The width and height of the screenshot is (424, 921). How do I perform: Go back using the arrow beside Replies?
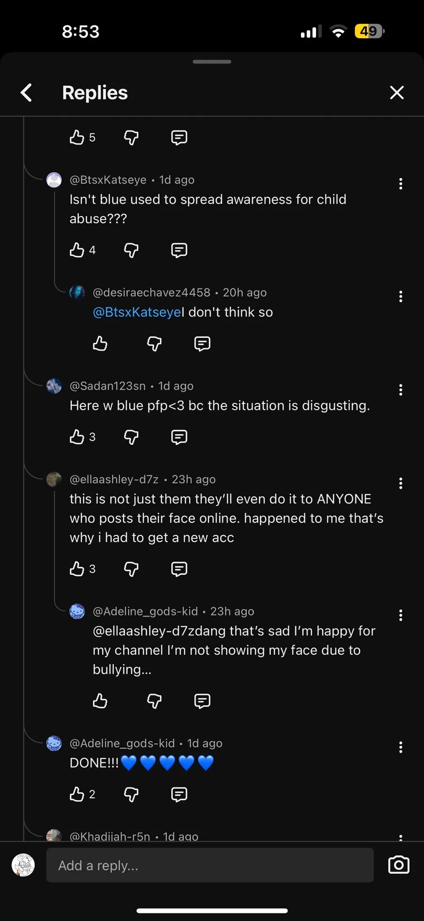27,93
